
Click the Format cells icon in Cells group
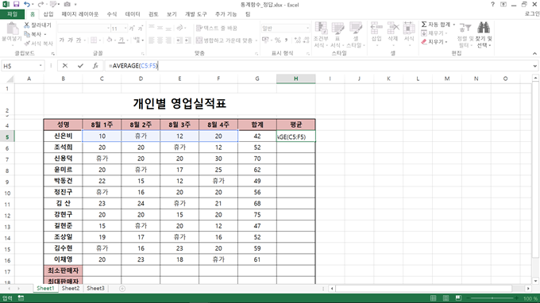click(x=409, y=28)
